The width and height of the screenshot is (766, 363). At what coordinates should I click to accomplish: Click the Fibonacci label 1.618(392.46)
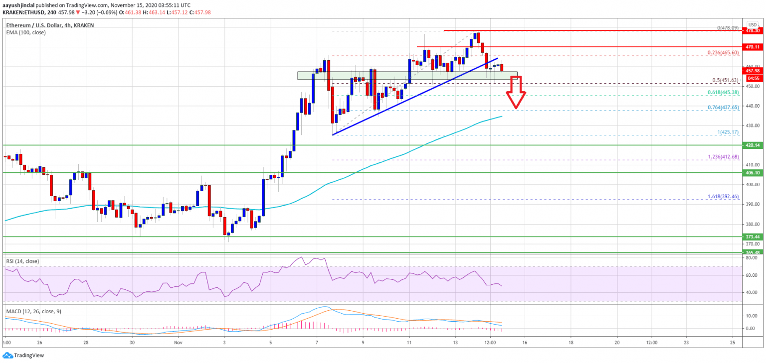click(724, 196)
